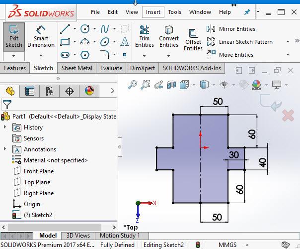Confirm sketch with corner exit icon
Viewport: 300px width, 249px height.
(x=271, y=103)
